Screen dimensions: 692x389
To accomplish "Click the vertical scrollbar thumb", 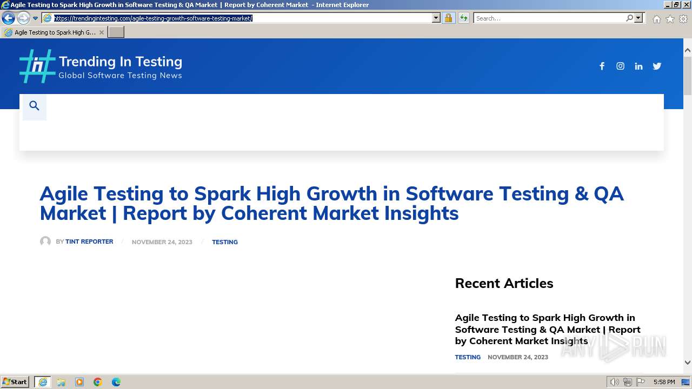I will [x=688, y=75].
